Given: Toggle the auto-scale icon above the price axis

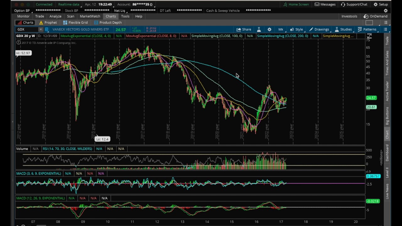Looking at the screenshot, I should click(x=369, y=37).
